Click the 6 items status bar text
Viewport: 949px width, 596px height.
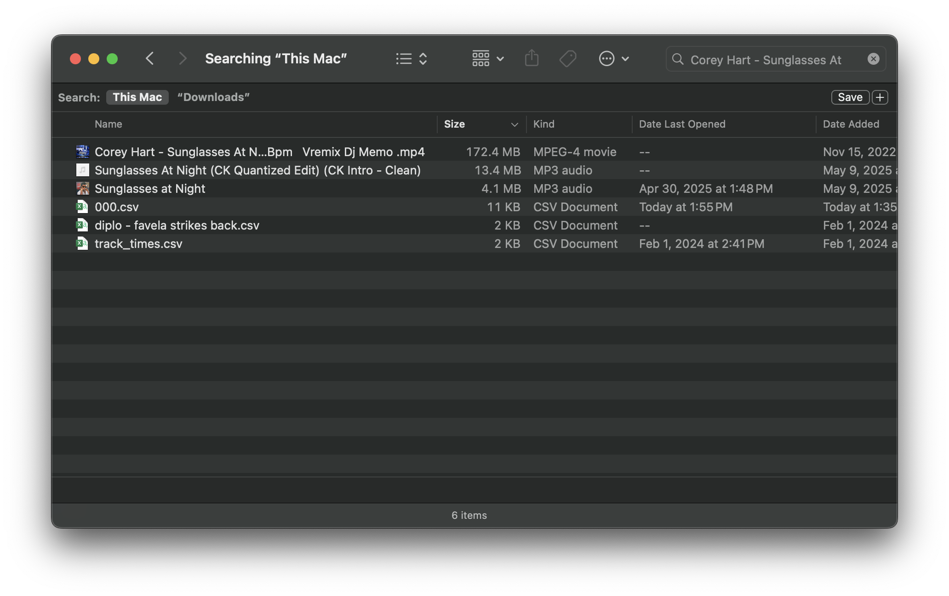[x=469, y=515]
